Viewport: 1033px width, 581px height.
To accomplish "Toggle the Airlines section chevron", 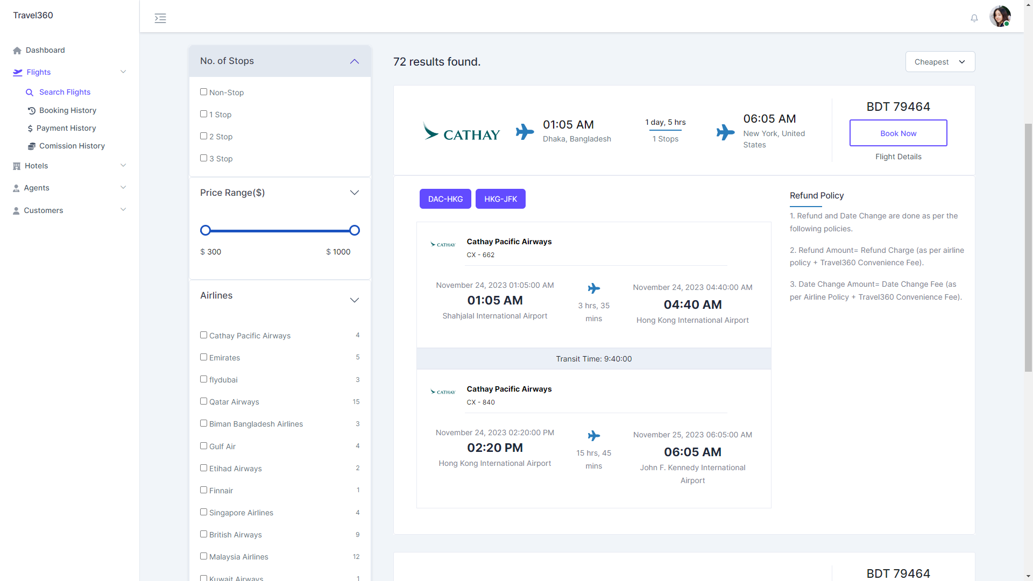I will [354, 300].
